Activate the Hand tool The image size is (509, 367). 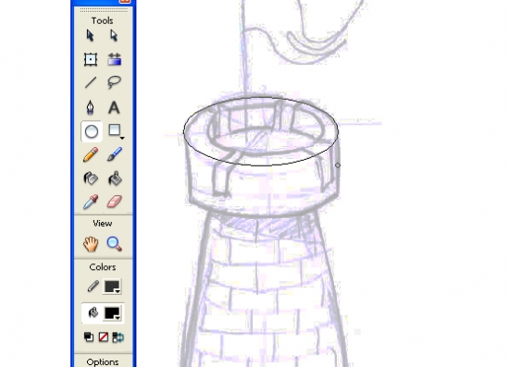tap(91, 244)
